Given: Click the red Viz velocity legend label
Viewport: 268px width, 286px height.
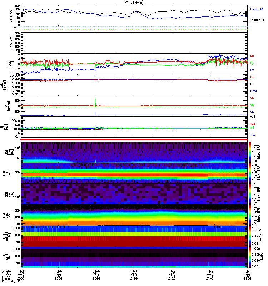Looking at the screenshot, I should point(252,98).
